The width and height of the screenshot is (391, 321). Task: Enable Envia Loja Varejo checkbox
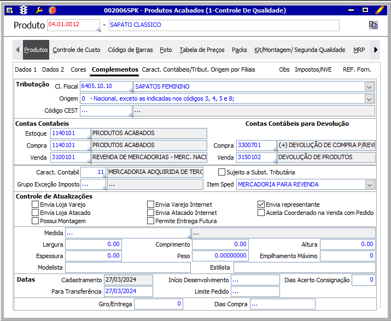[x=36, y=205]
